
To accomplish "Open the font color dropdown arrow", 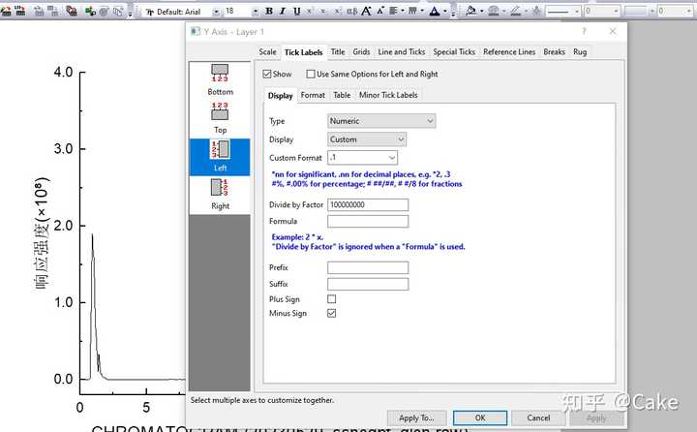I will (445, 12).
